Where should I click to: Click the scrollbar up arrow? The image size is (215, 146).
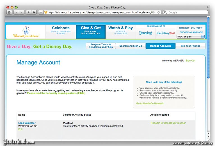pos(209,133)
